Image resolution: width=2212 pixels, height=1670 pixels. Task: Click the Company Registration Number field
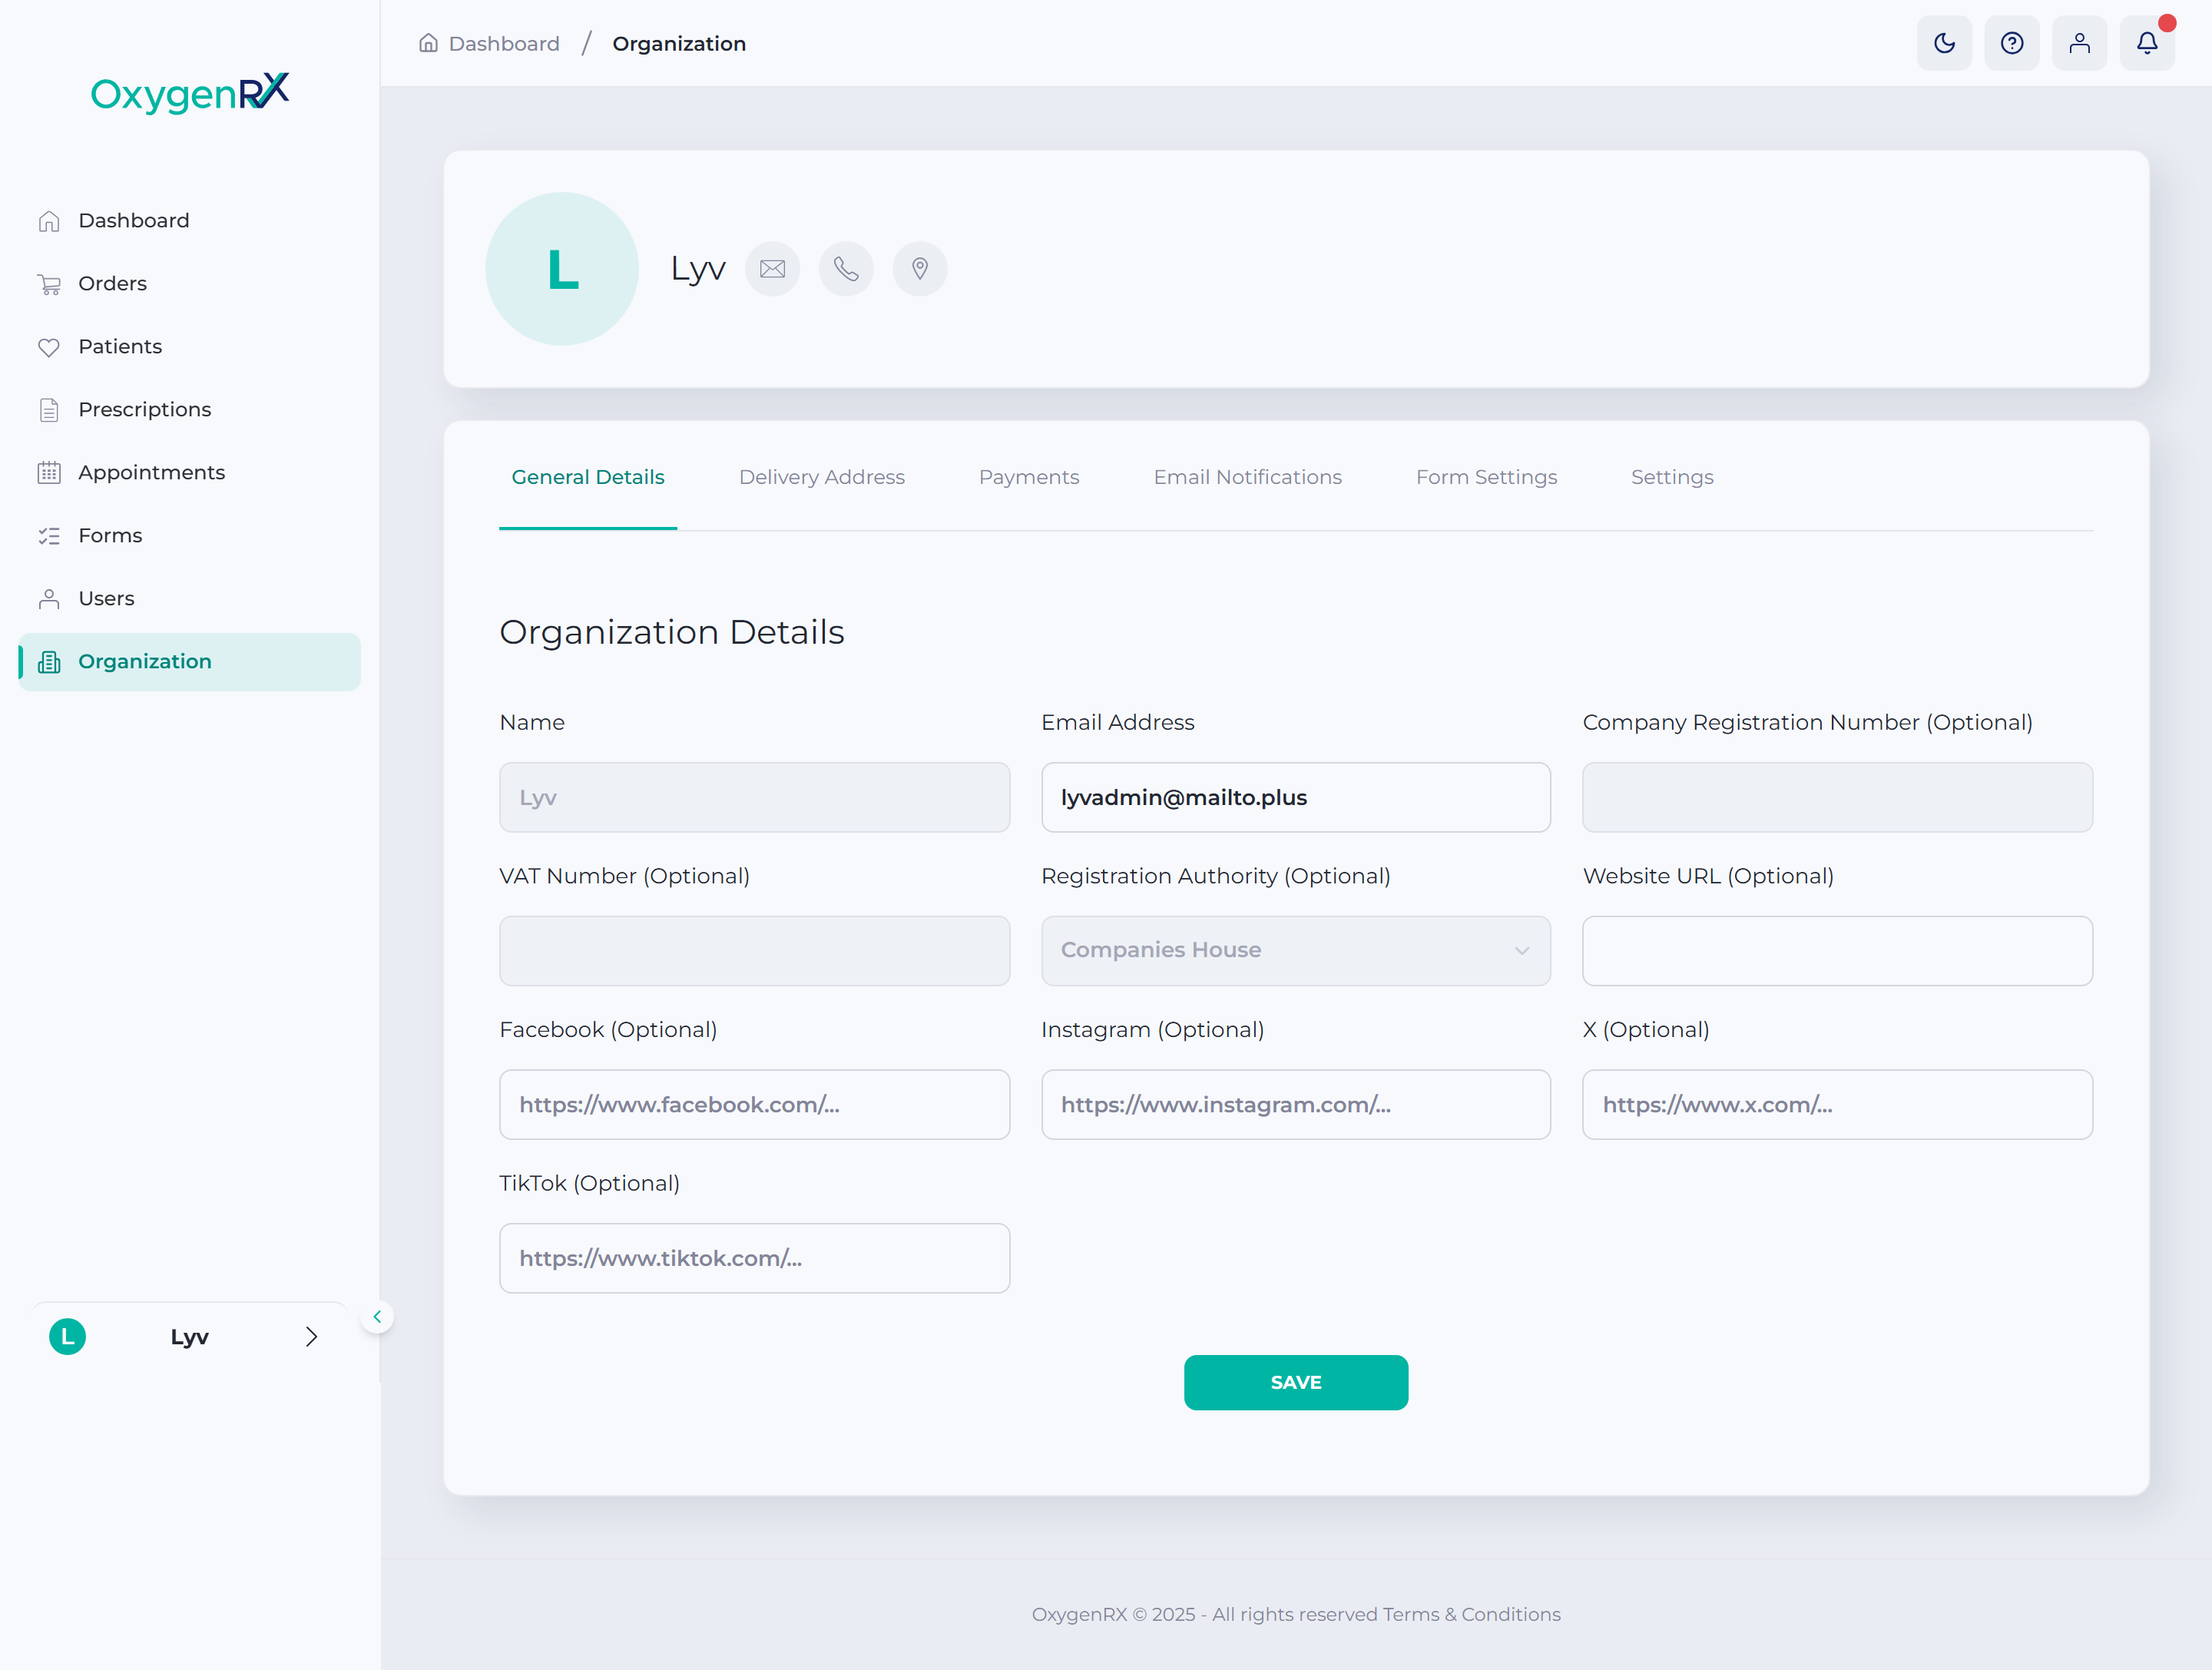[x=1837, y=798]
